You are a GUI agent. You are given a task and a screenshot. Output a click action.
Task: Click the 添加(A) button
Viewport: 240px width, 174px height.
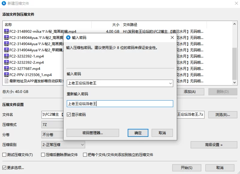190,92
